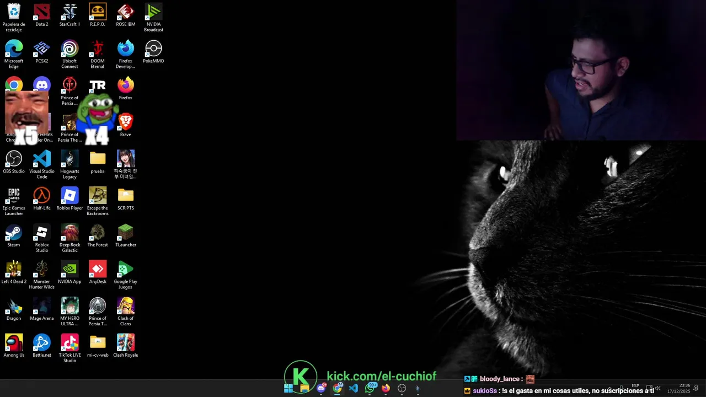706x397 pixels.
Task: Click the OBS Studio taskbar icon
Action: coord(402,388)
